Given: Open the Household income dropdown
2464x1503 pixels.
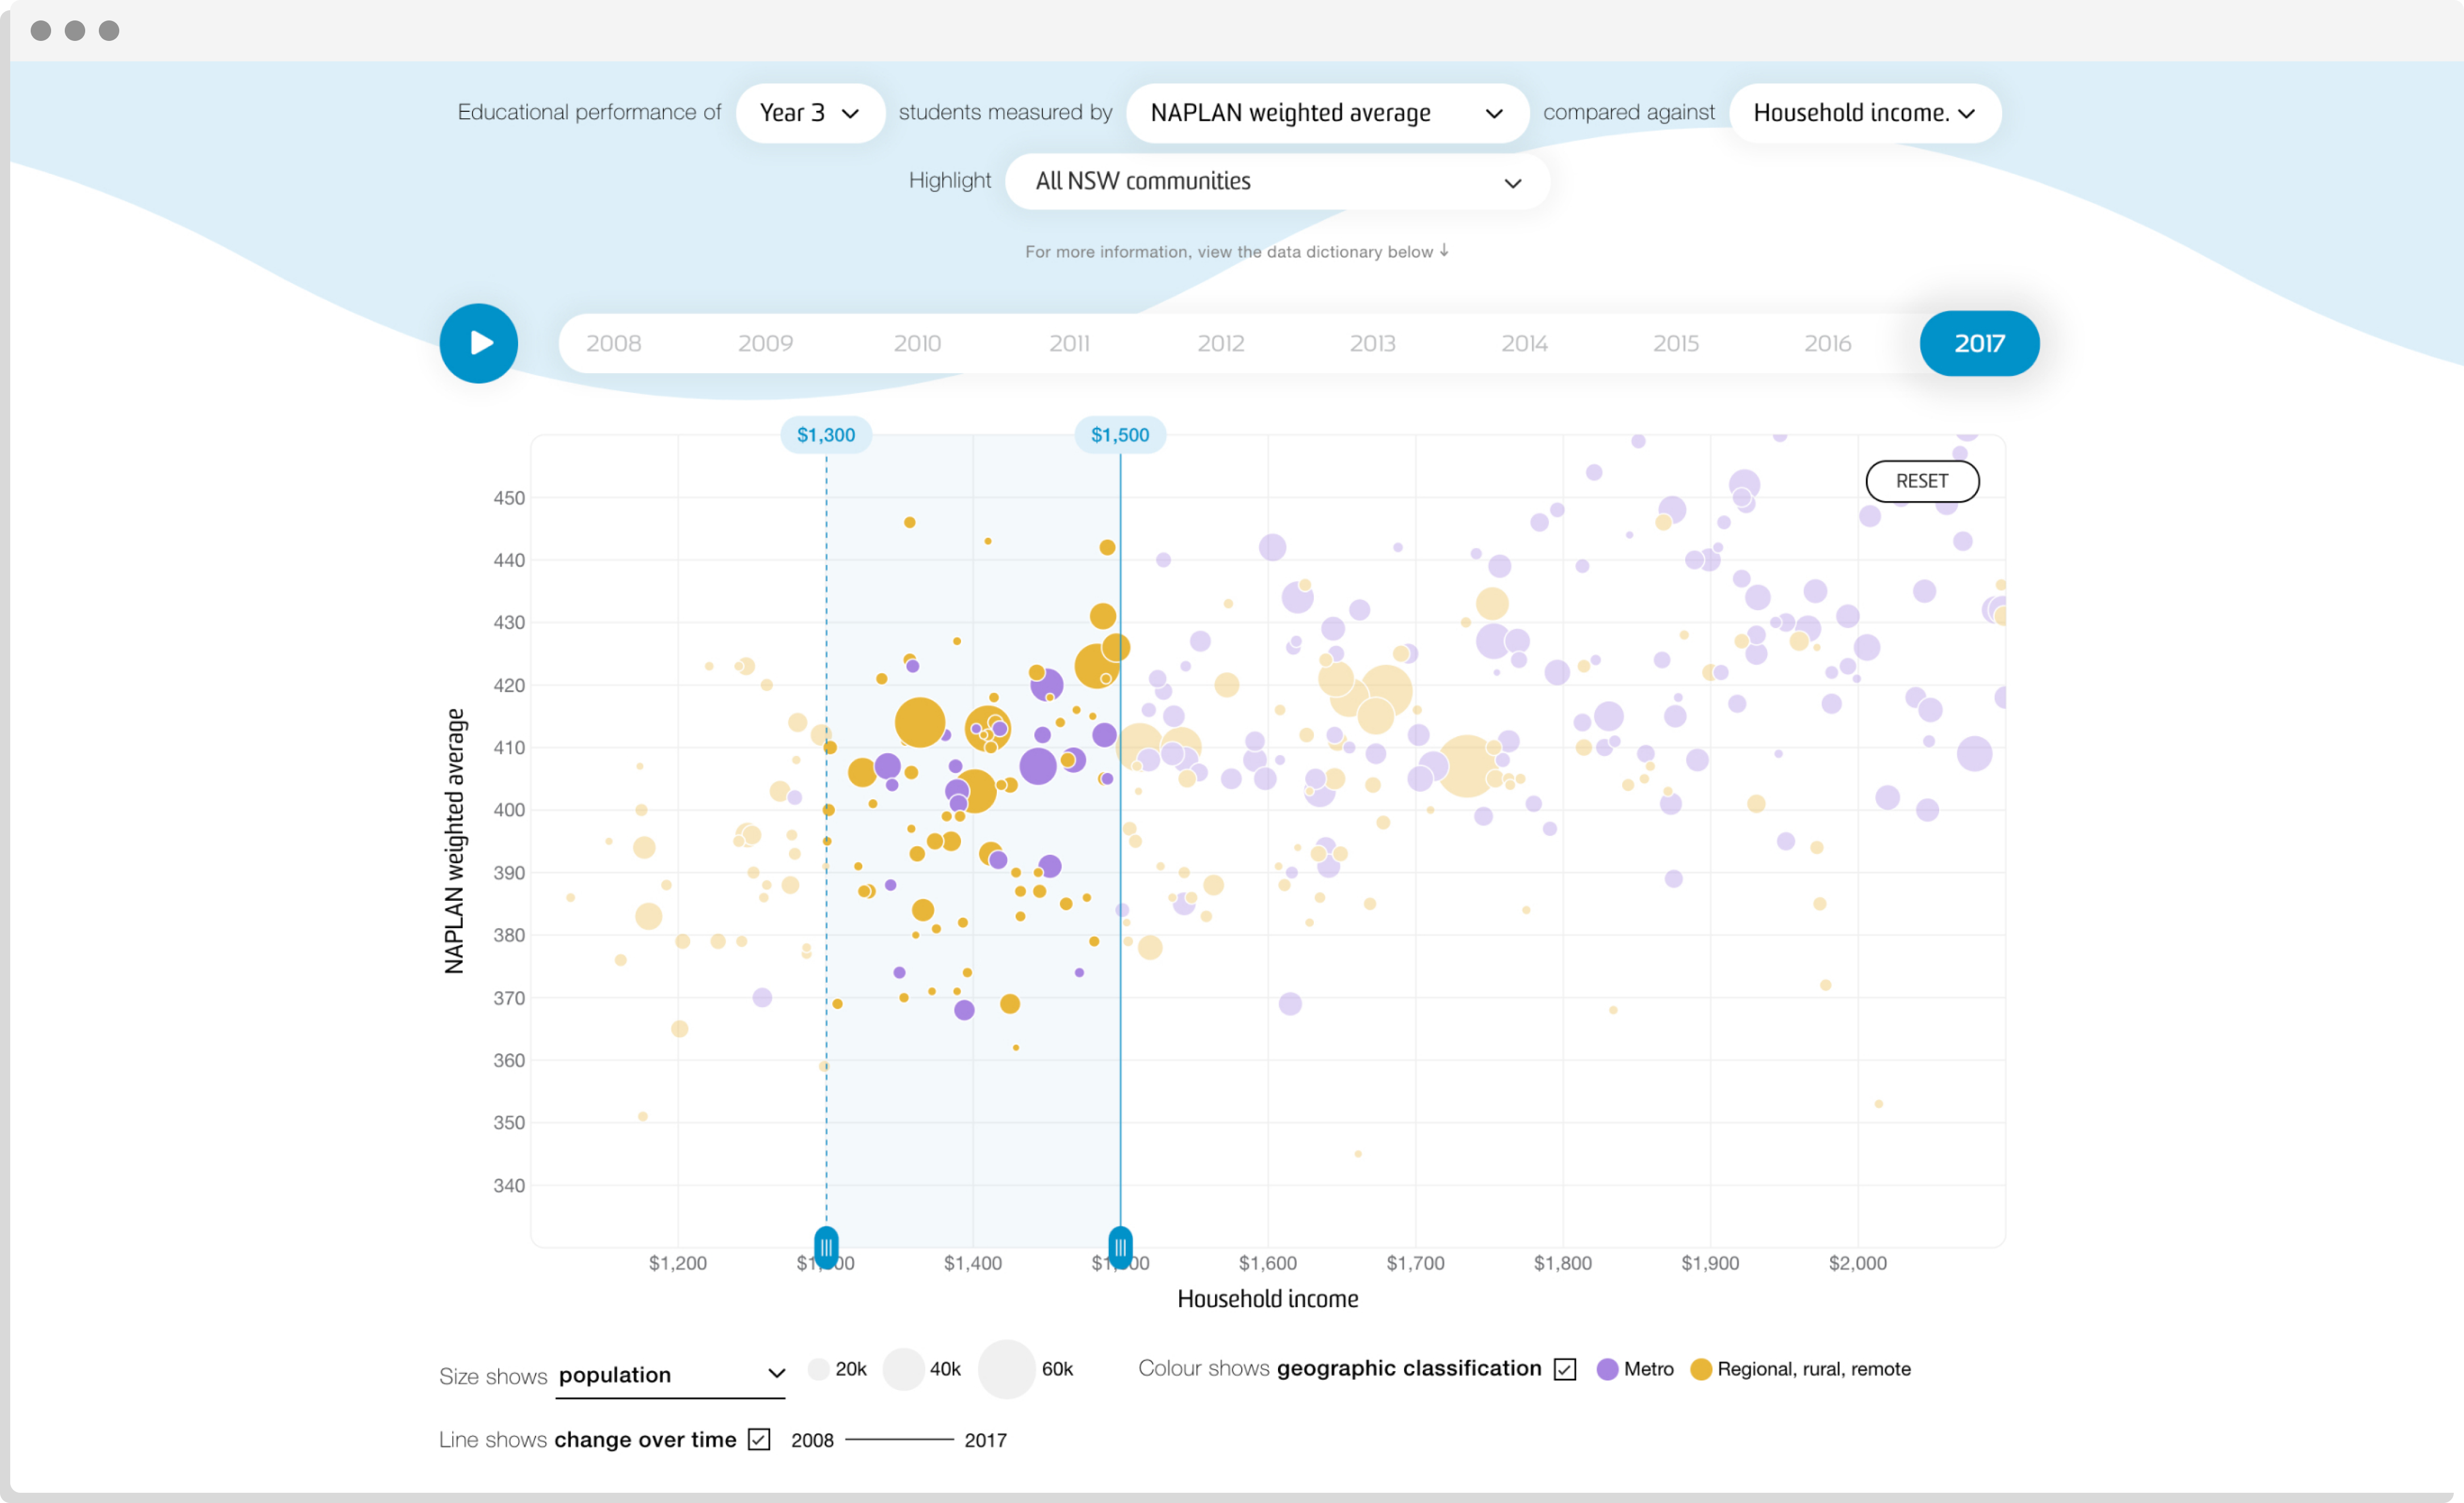Looking at the screenshot, I should 1864,113.
